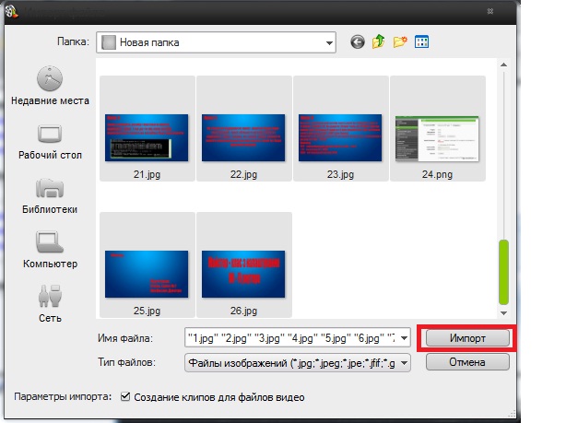Click the 26.jpg file name label
566x423 pixels.
(243, 311)
